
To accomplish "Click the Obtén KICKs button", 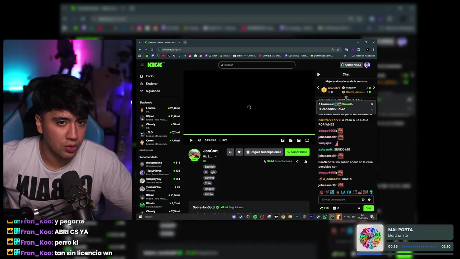I will pyautogui.click(x=351, y=65).
